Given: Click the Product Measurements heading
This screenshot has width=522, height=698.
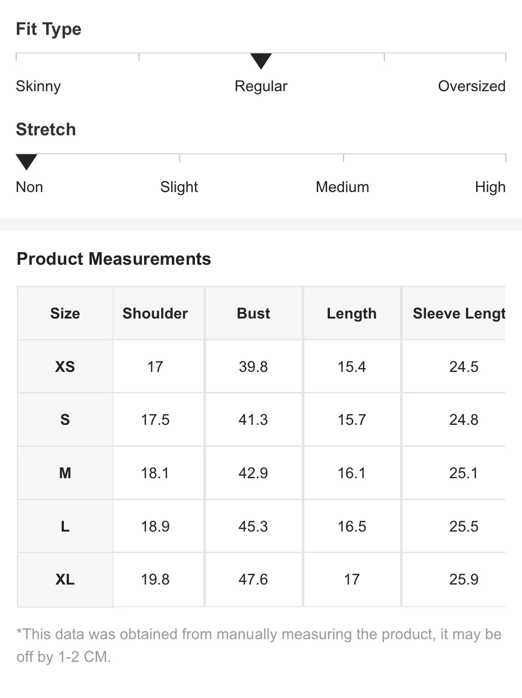Looking at the screenshot, I should point(114,259).
